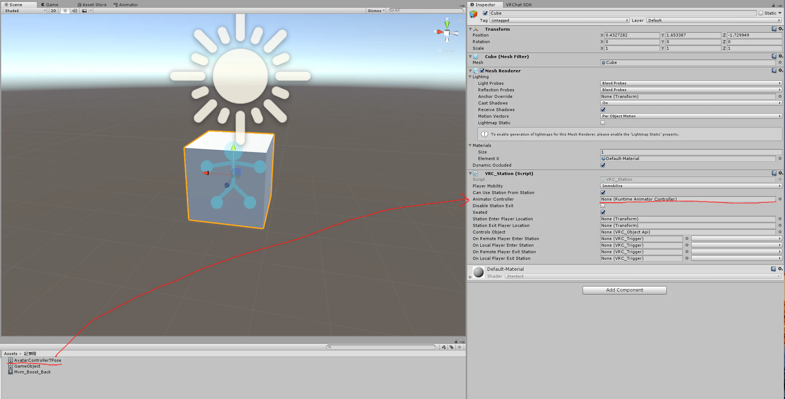Disable Mesh Renderer component checkbox

482,71
